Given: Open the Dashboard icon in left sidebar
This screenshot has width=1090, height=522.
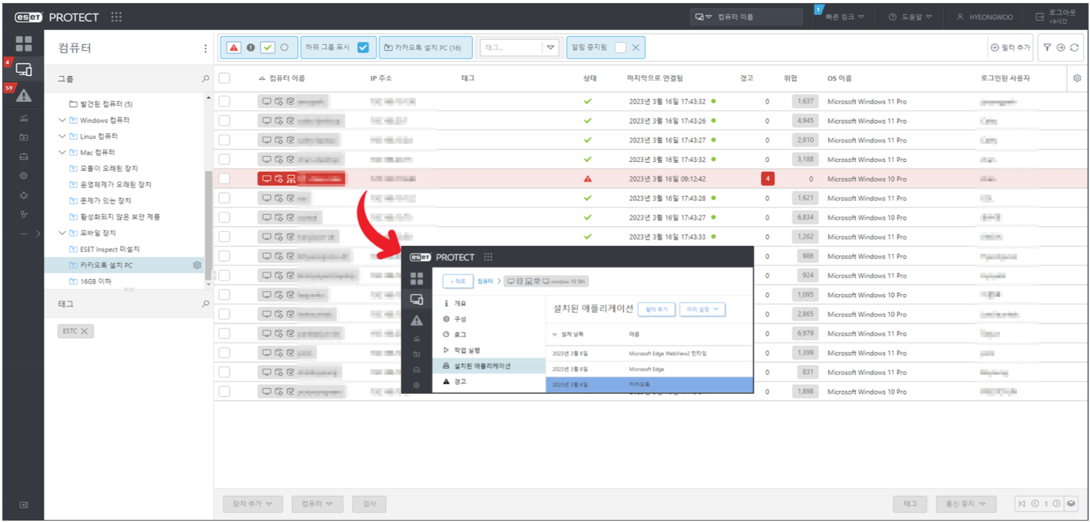Looking at the screenshot, I should (23, 44).
